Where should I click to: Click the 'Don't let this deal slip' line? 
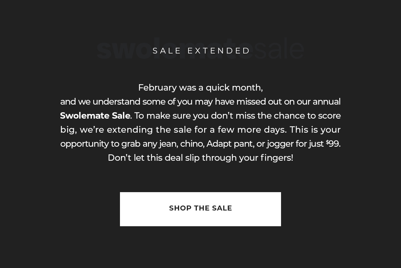click(x=200, y=158)
